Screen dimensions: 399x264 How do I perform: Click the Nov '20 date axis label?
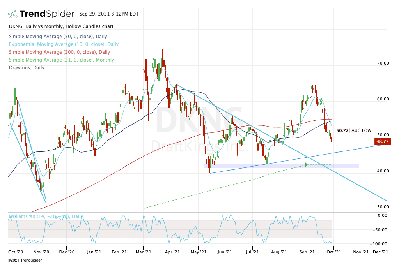point(41,252)
